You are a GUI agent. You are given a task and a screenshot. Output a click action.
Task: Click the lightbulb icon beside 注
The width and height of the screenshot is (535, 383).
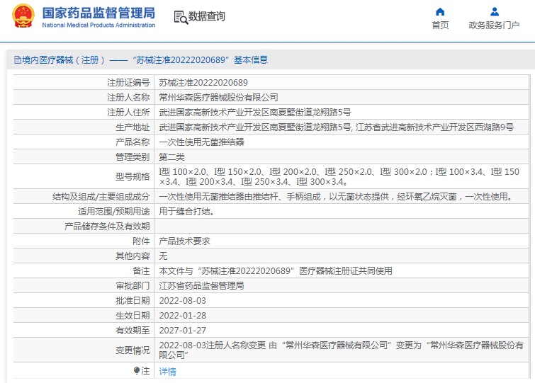(x=137, y=370)
